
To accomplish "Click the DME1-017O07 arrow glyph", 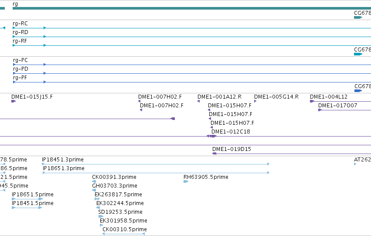I will click(x=320, y=110).
